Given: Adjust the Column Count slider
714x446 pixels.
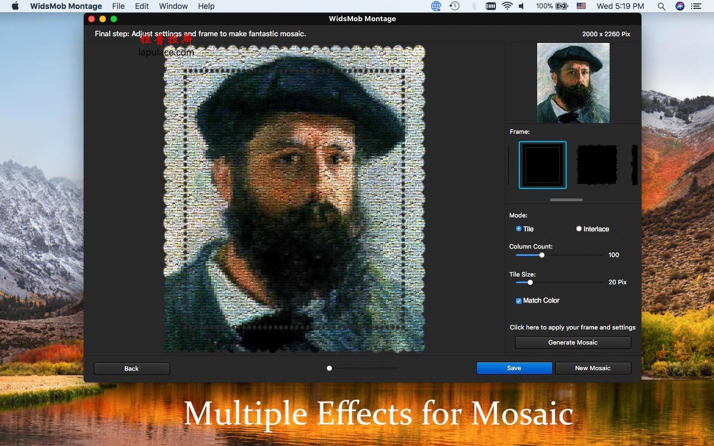Looking at the screenshot, I should click(x=559, y=255).
